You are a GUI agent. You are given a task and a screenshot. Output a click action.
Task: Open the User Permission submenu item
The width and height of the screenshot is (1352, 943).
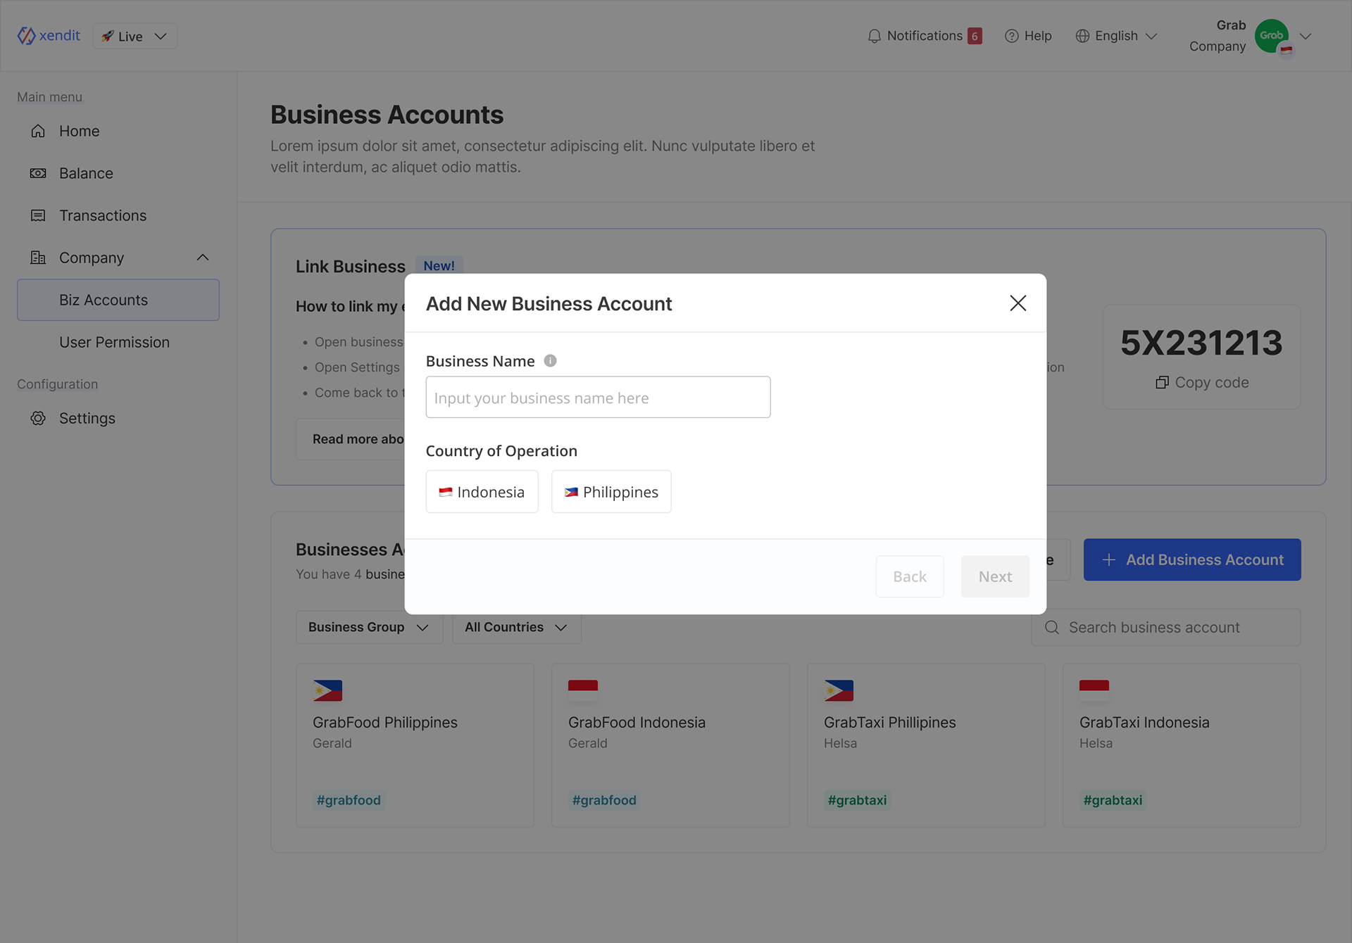point(114,342)
